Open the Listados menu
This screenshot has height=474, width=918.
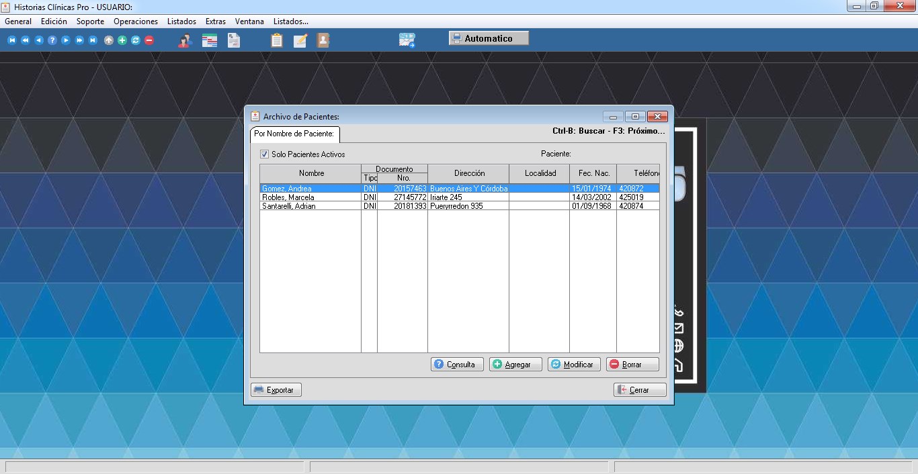click(181, 21)
